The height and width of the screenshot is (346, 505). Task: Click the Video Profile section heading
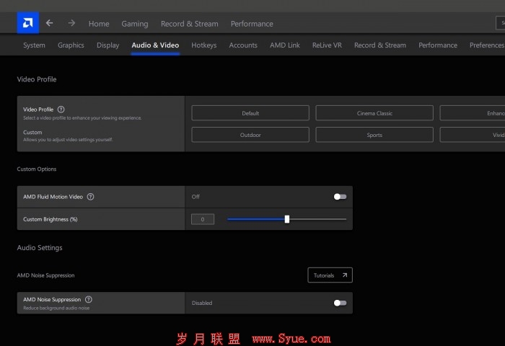point(37,79)
